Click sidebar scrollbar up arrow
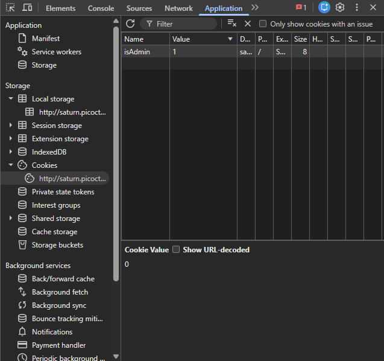 pyautogui.click(x=116, y=21)
